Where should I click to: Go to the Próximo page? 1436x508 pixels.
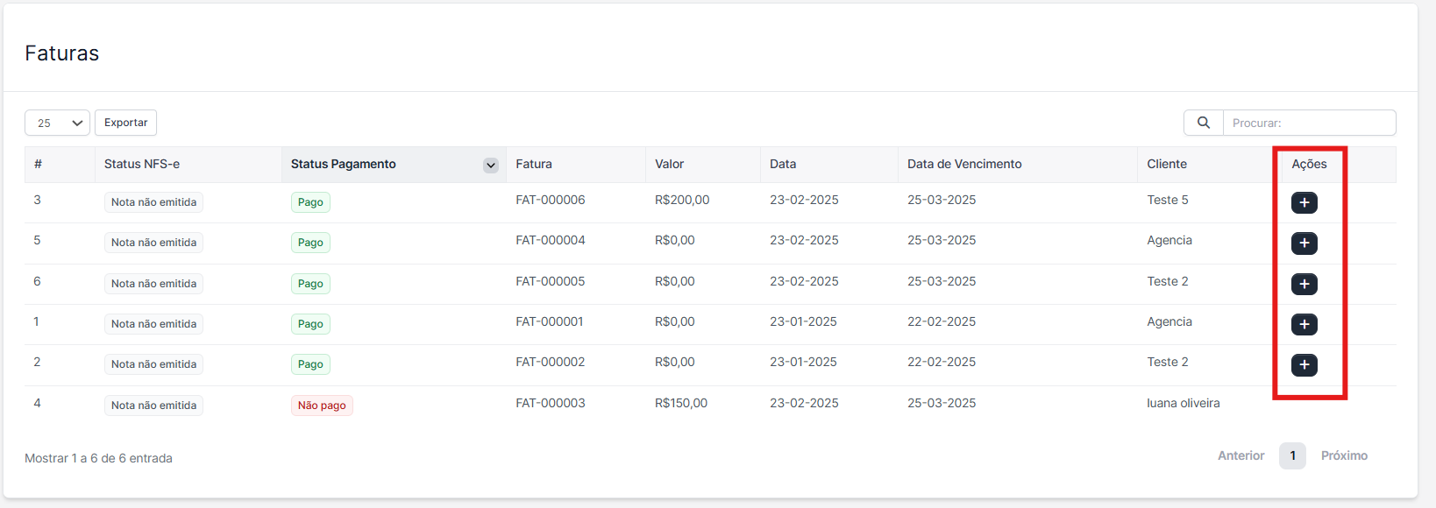(1343, 455)
